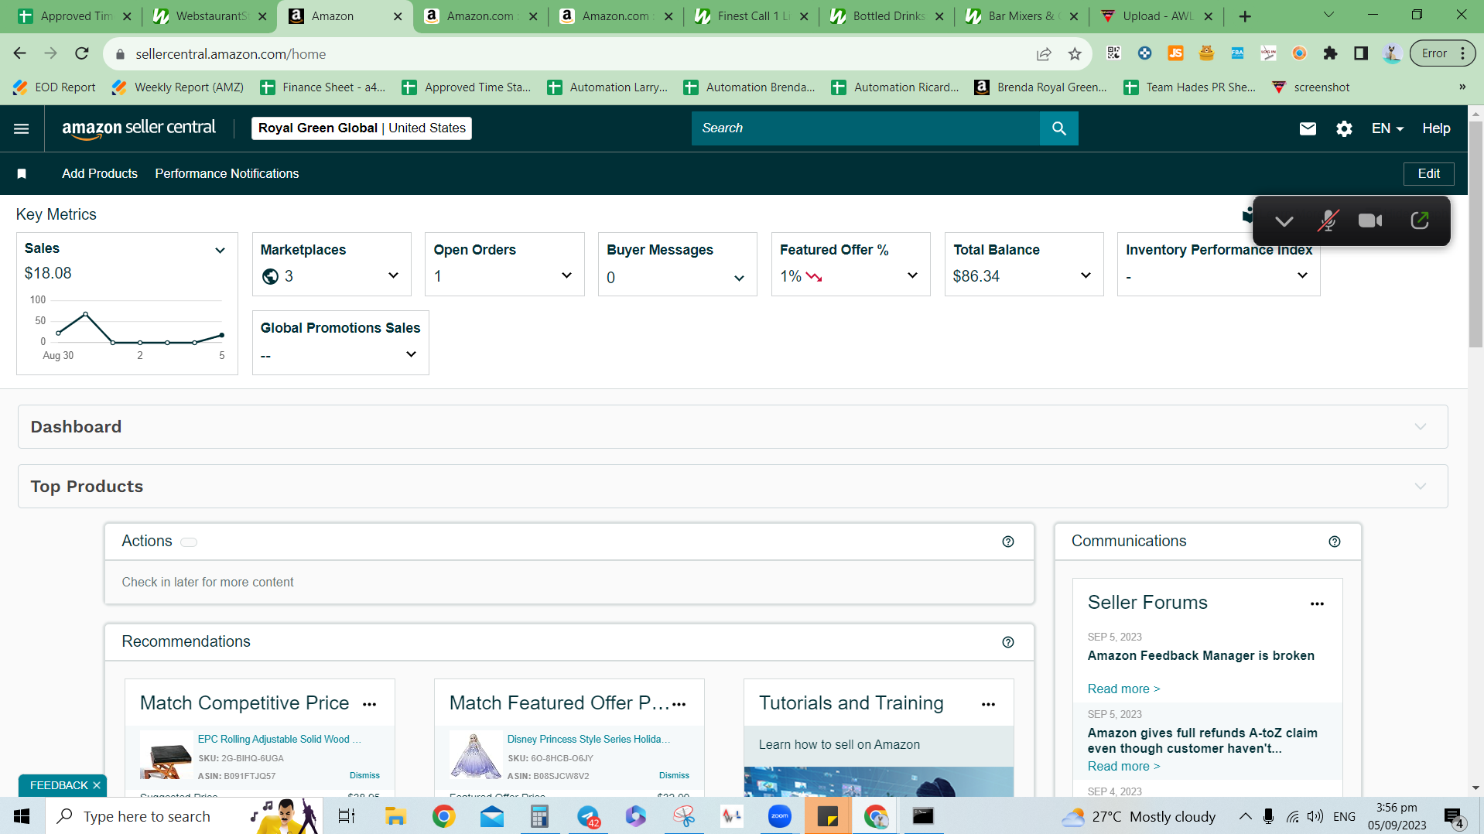Image resolution: width=1484 pixels, height=834 pixels.
Task: Close the FEEDBACK tab with X
Action: coord(97,785)
